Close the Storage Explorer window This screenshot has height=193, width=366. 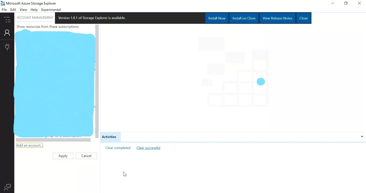point(359,3)
